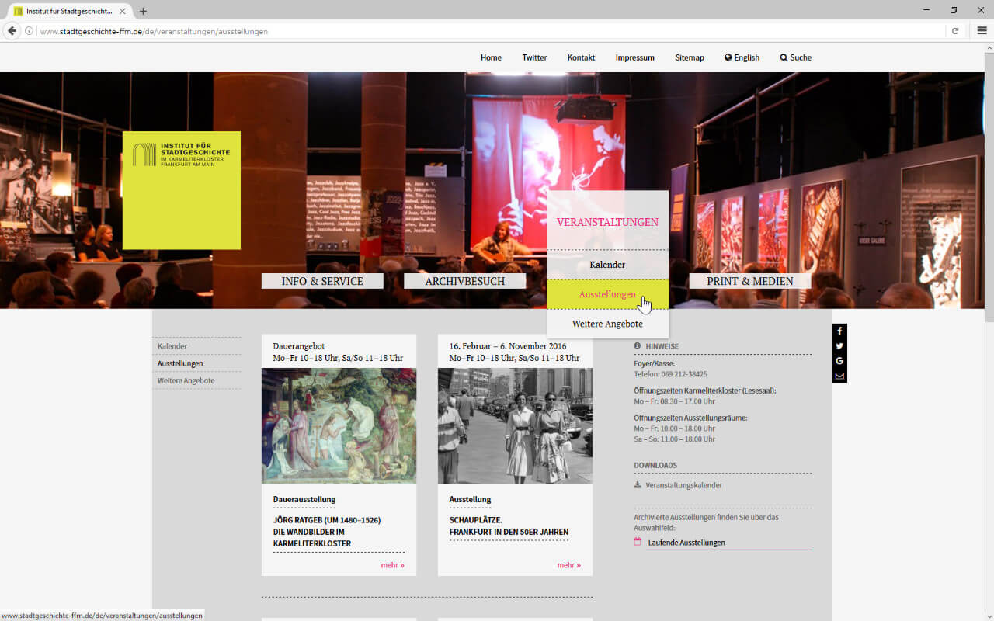Select Kalender in the Veranstaltungen menu
Screen dimensions: 994x621
click(x=607, y=265)
